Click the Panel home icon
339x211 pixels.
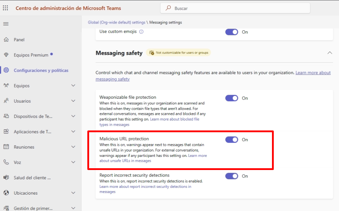coord(6,40)
